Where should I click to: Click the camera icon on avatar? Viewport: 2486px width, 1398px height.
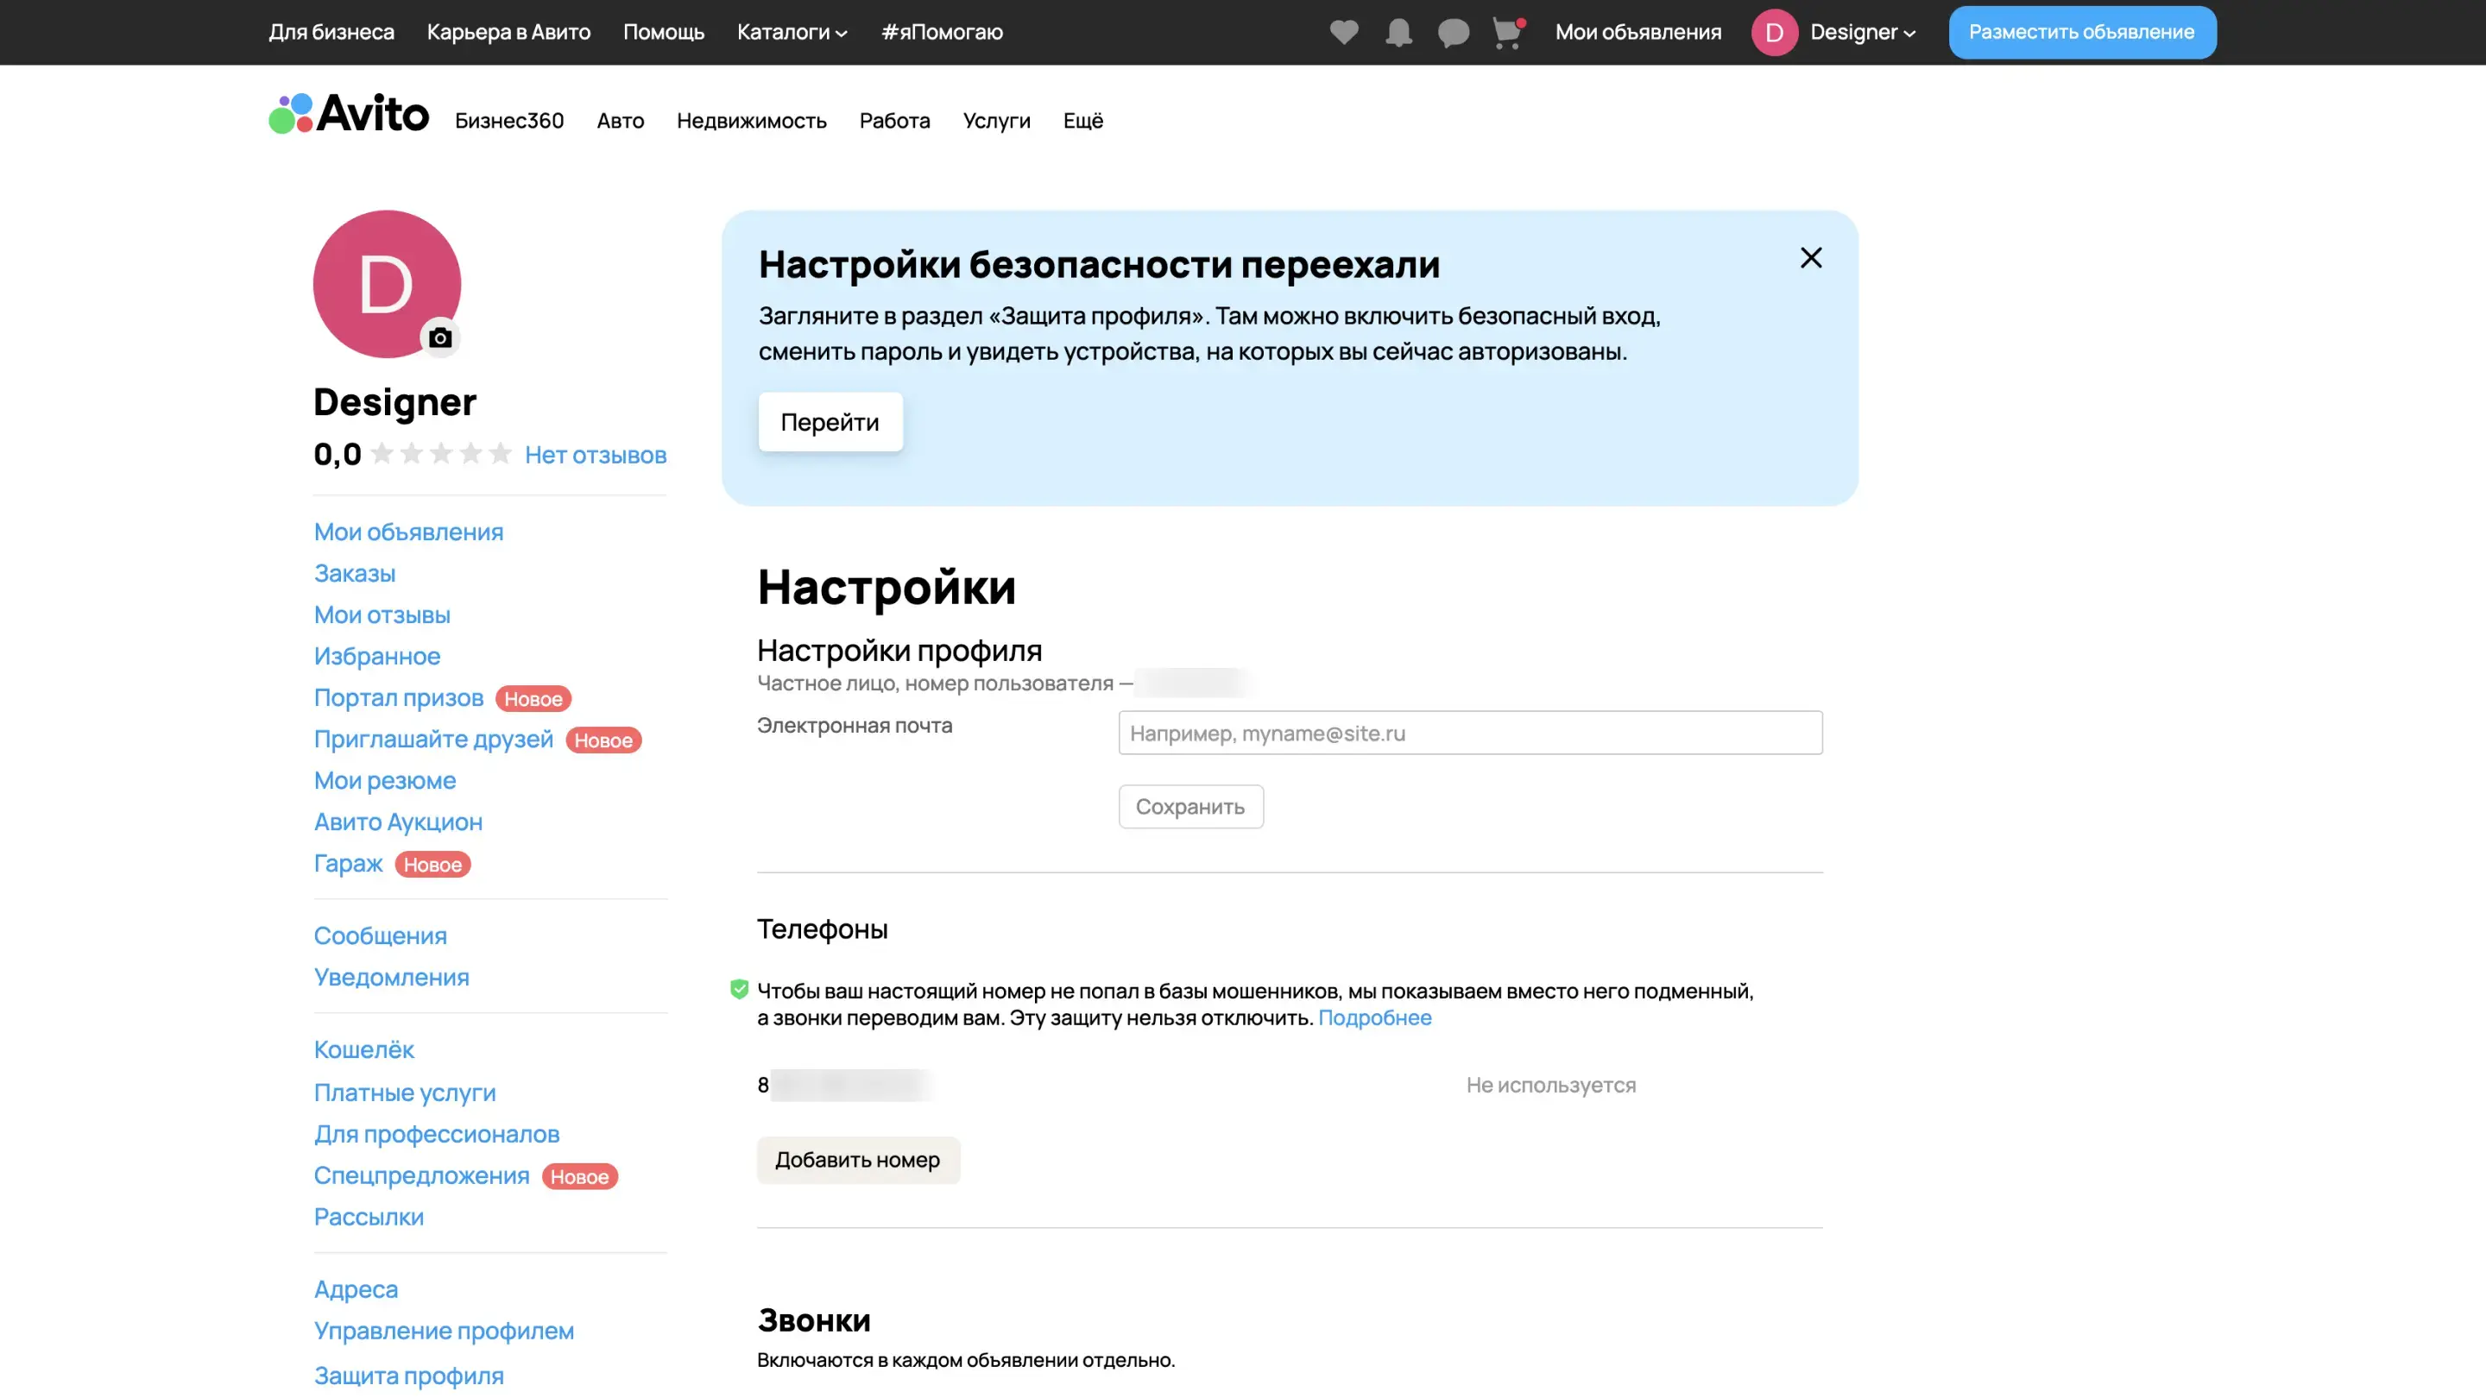pyautogui.click(x=440, y=337)
